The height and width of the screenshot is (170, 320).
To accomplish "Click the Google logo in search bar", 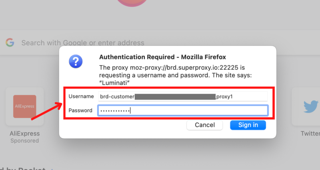I will [x=10, y=42].
